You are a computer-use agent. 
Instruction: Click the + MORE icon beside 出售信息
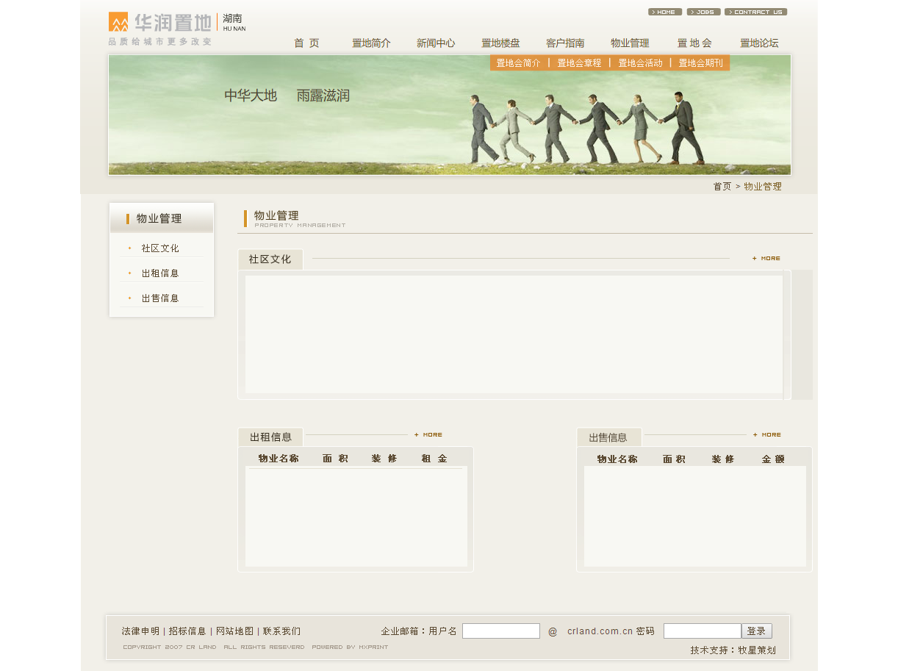pyautogui.click(x=767, y=434)
